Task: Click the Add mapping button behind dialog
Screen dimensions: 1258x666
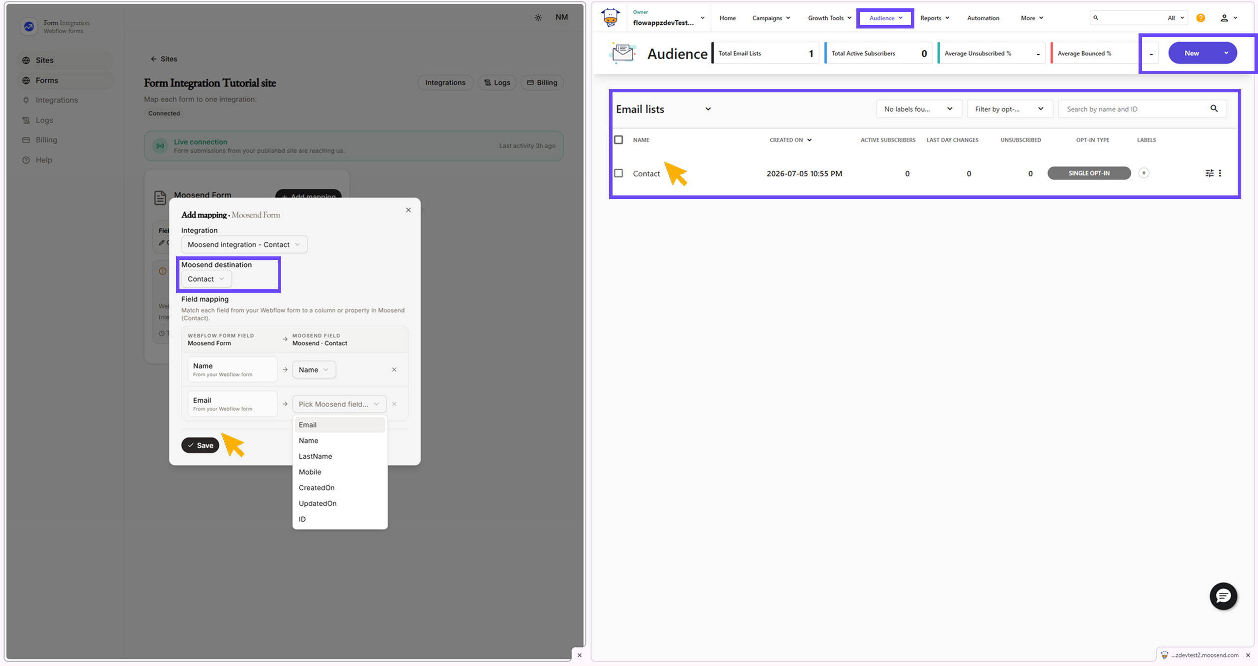Action: click(x=308, y=194)
